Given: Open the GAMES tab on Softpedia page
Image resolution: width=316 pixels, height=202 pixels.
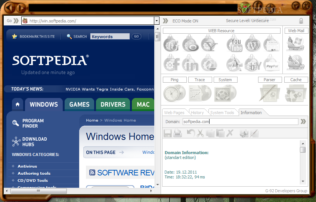Looking at the screenshot, I should 80,104.
